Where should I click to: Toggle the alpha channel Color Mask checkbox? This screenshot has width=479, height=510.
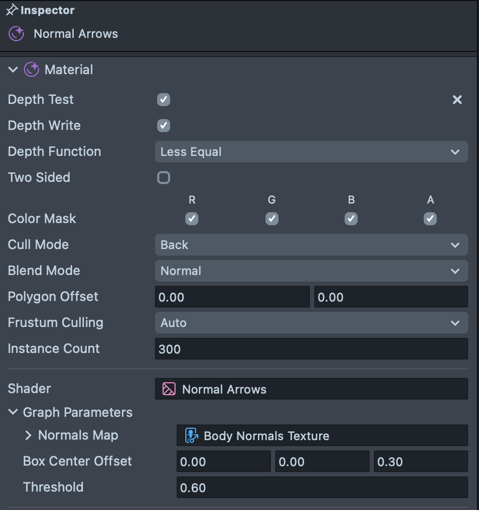click(430, 219)
